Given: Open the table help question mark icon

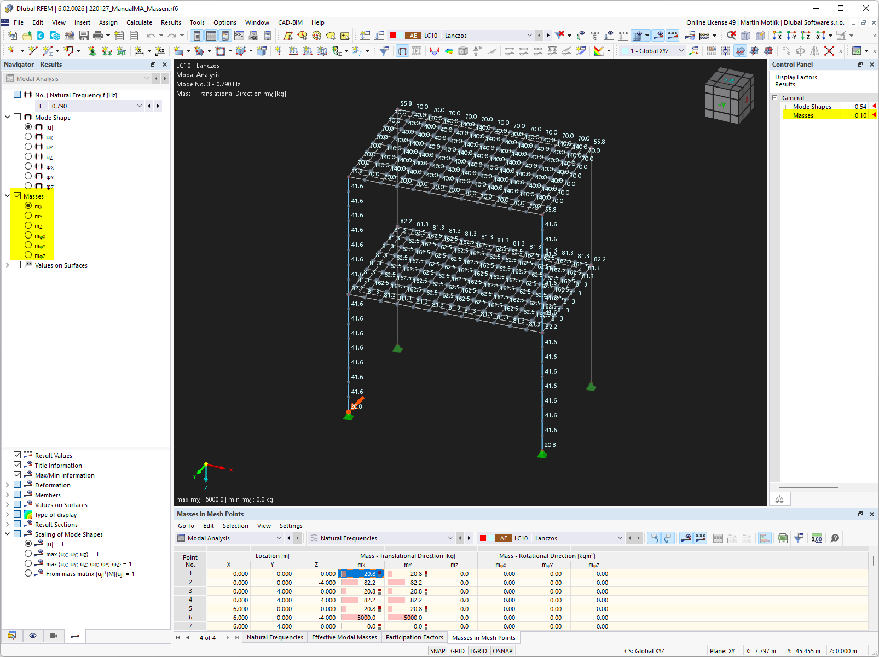Looking at the screenshot, I should pos(835,538).
